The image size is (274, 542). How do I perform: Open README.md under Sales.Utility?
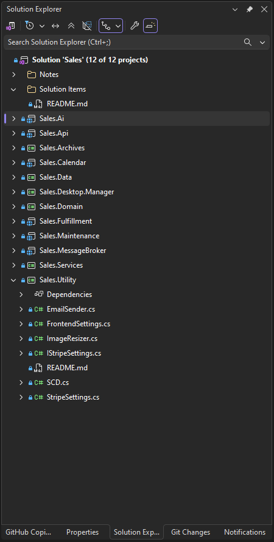point(67,368)
